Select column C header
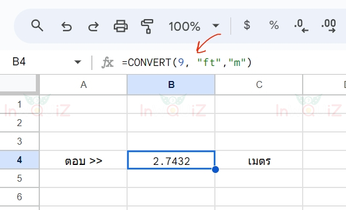 pos(259,84)
